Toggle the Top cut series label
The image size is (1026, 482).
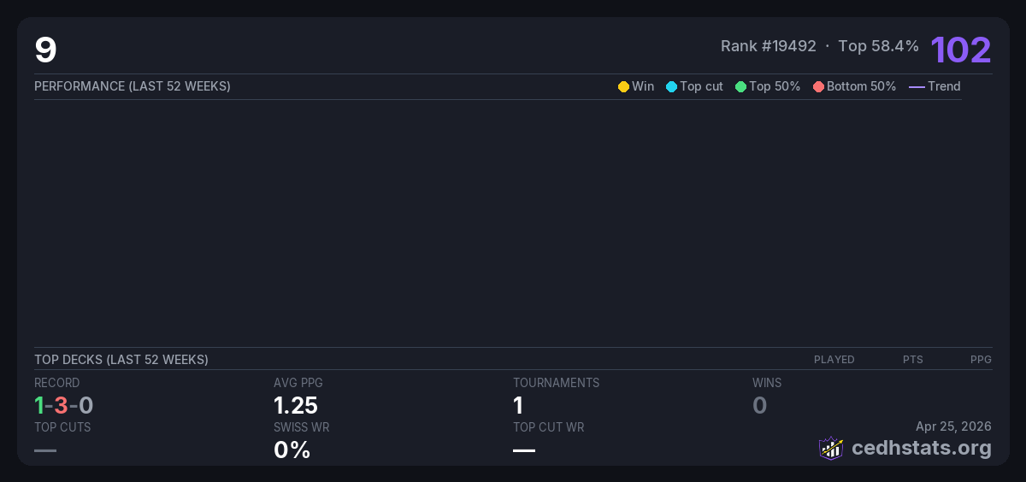(701, 86)
